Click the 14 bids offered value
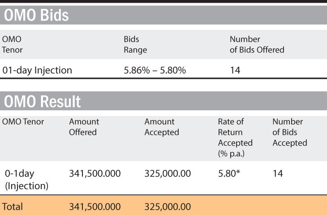Image resolution: width=327 pixels, height=215 pixels. click(235, 70)
